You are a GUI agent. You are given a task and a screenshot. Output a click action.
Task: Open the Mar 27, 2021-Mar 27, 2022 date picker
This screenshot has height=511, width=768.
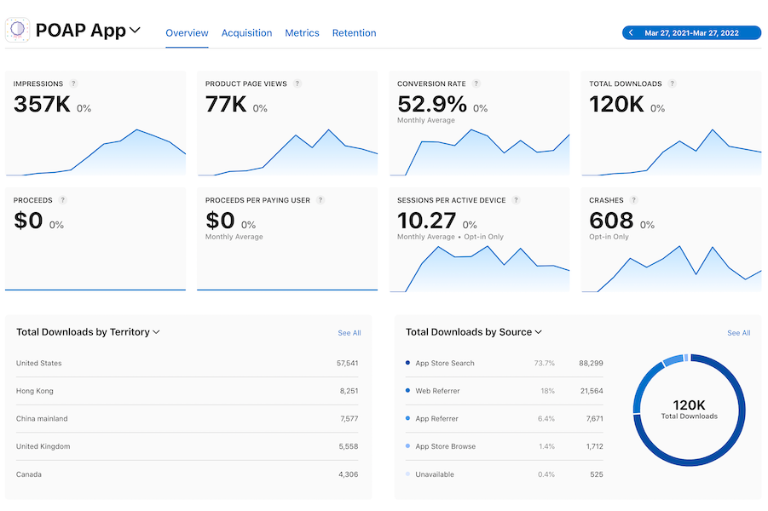[x=691, y=33]
